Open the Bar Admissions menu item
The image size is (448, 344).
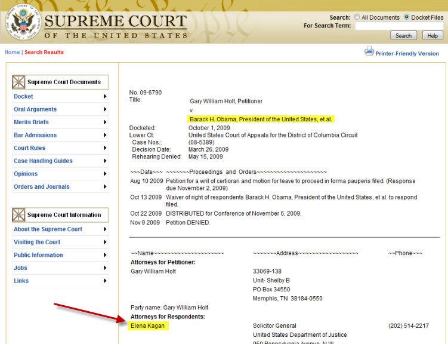pos(35,135)
